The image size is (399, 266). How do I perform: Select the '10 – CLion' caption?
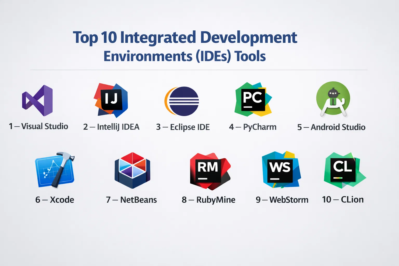click(343, 199)
